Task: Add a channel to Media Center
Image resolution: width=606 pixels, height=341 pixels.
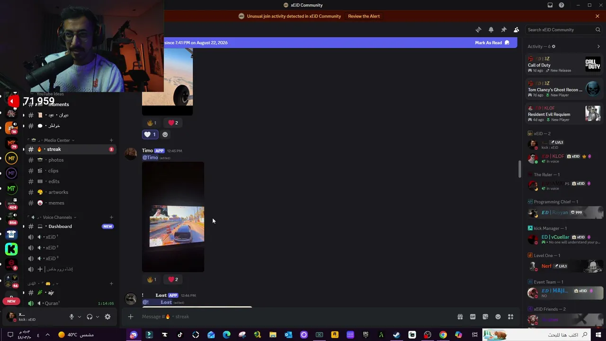Action: [111, 140]
